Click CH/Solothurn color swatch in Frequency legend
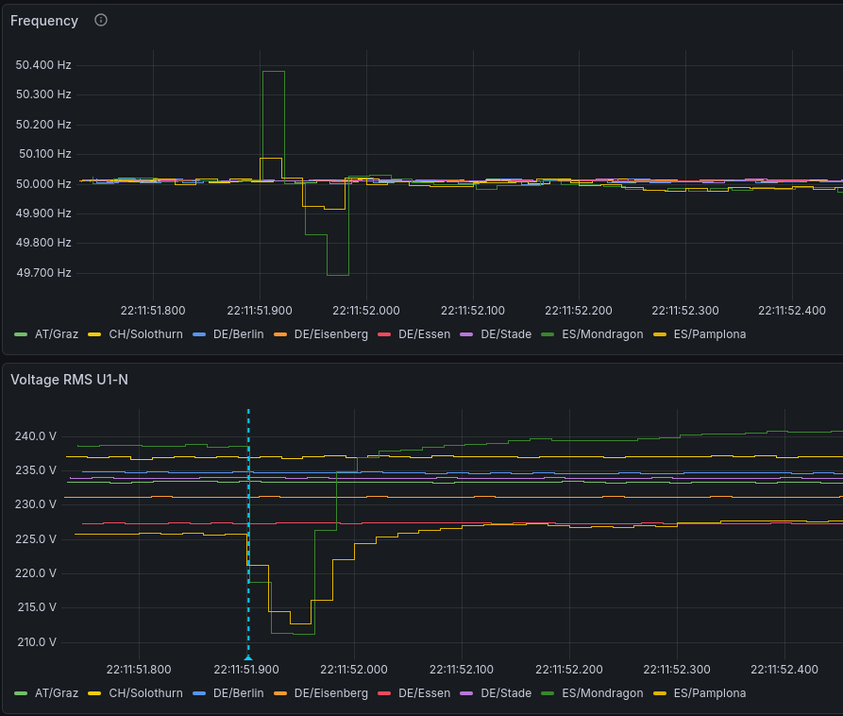 point(94,334)
